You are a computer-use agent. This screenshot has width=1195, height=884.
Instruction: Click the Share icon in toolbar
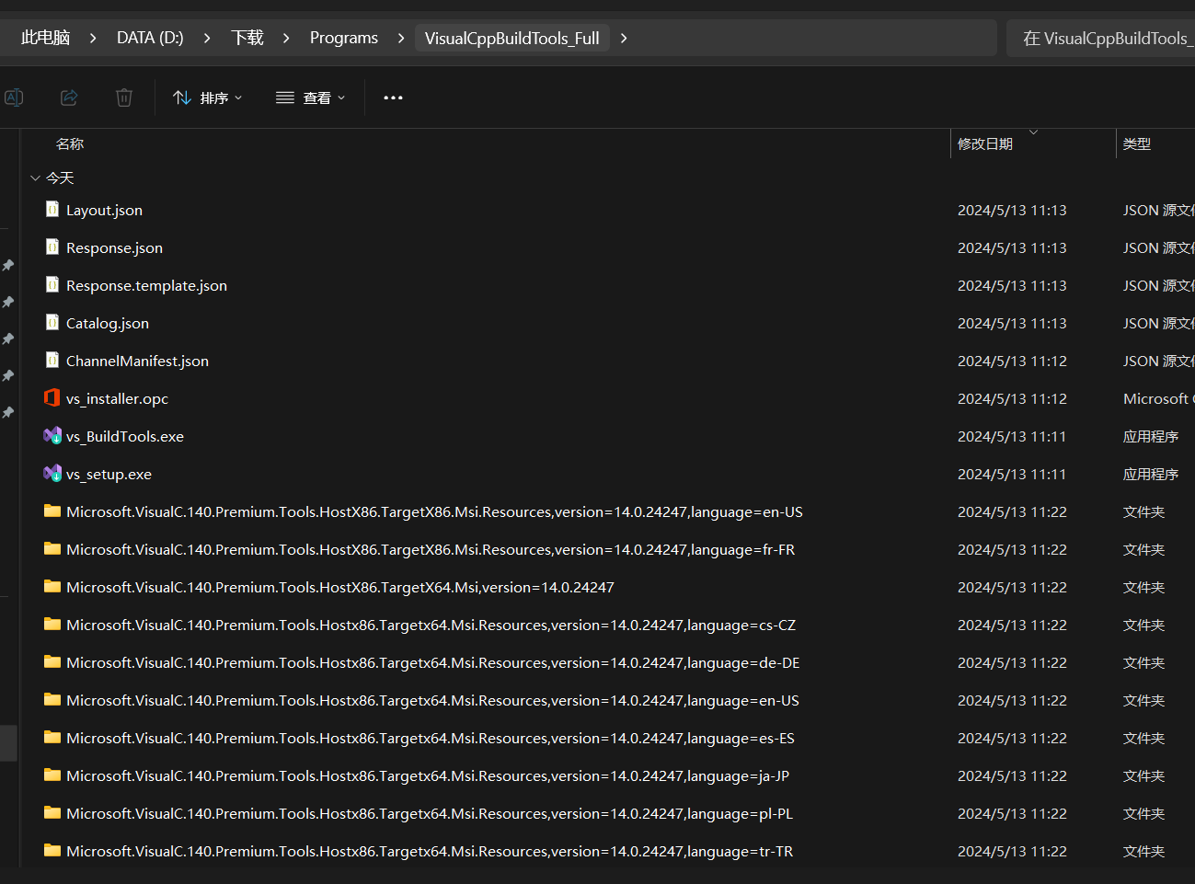pos(69,98)
